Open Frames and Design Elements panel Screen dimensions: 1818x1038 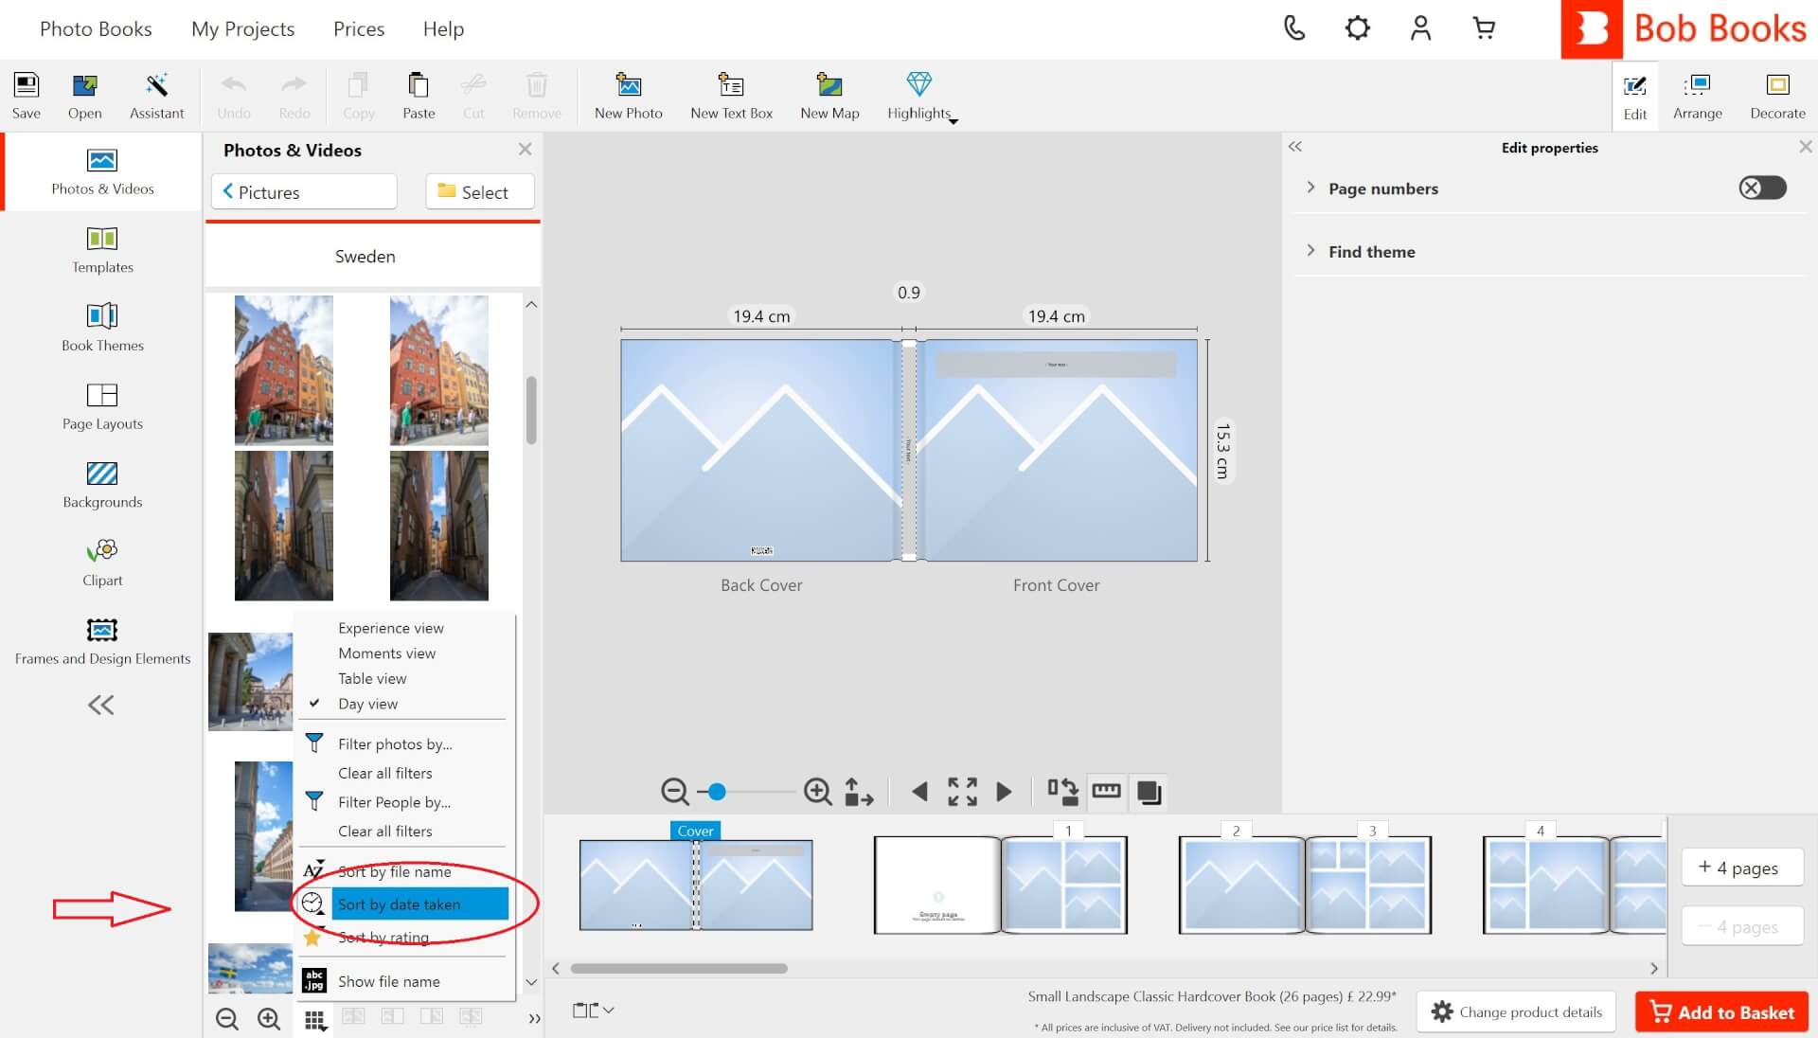pos(102,641)
